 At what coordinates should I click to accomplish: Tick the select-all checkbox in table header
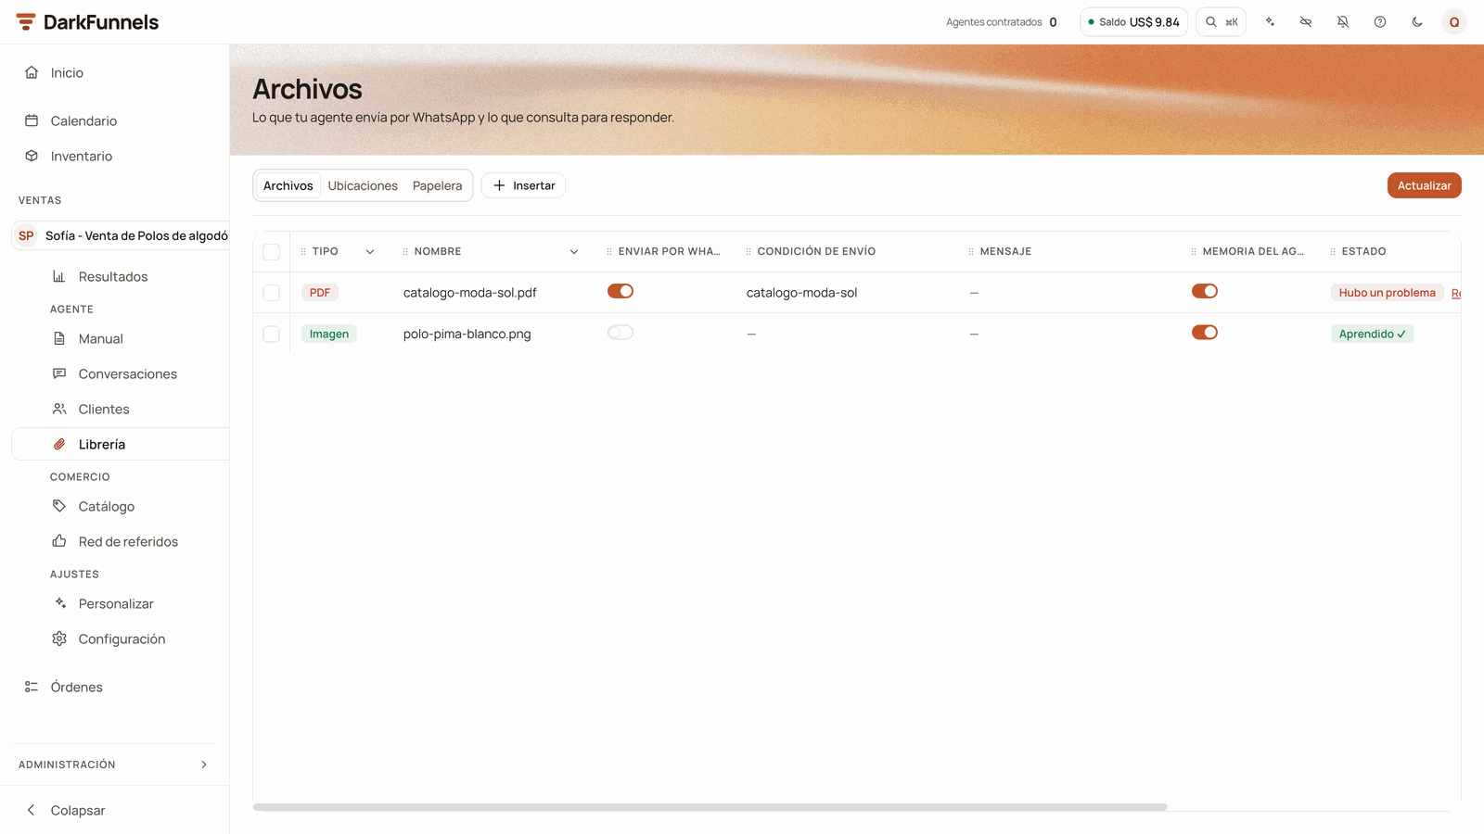(272, 252)
